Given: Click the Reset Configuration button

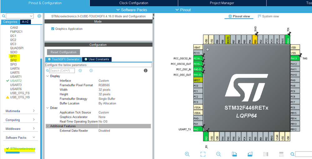Looking at the screenshot, I should (x=63, y=52).
